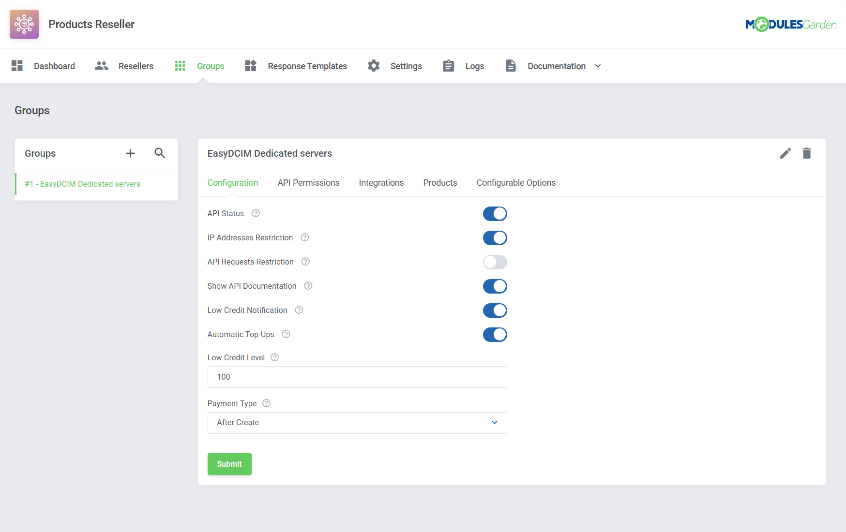
Task: Click the Low Credit Level input field
Action: 357,377
